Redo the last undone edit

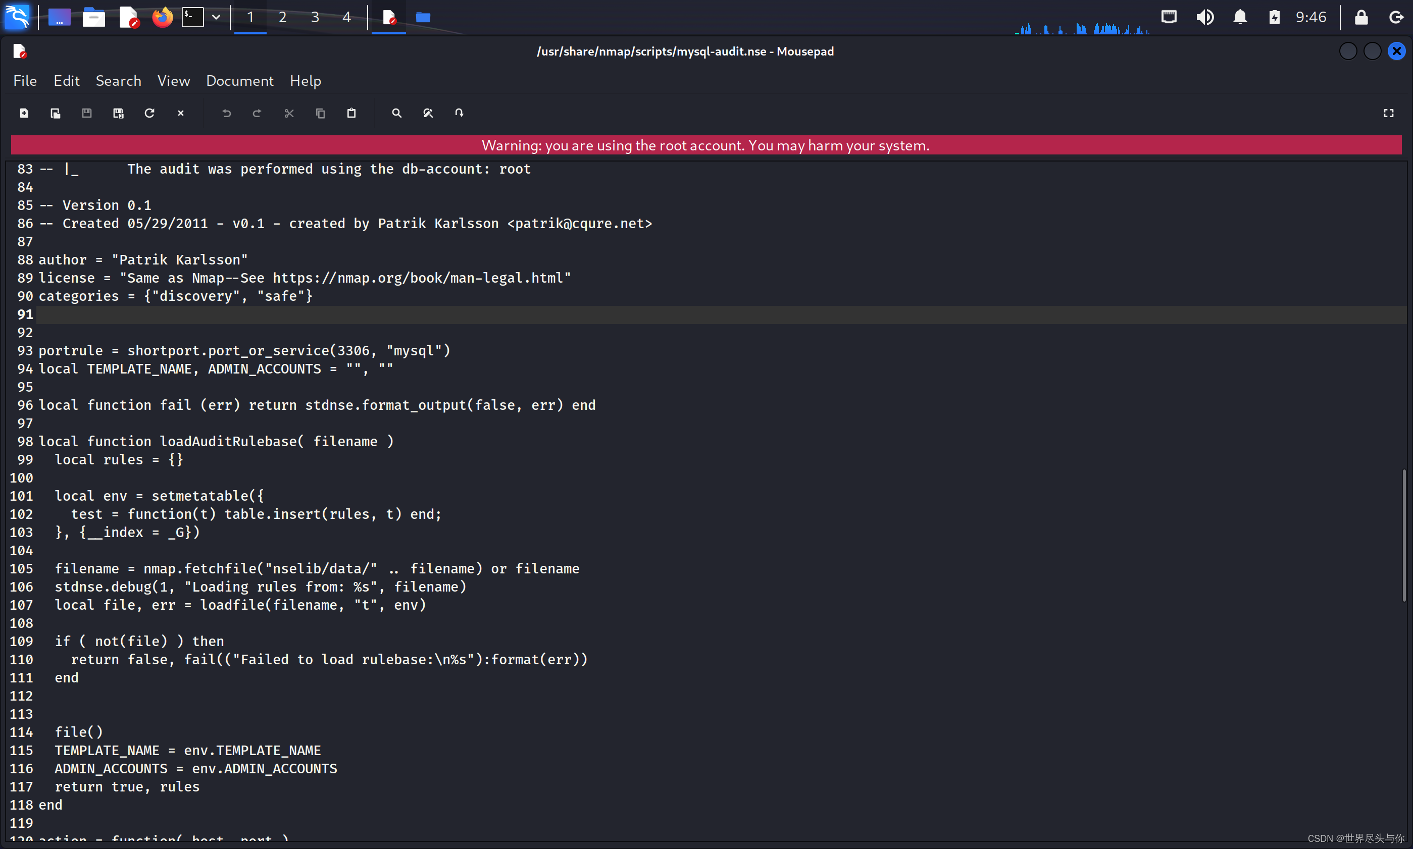pyautogui.click(x=258, y=113)
